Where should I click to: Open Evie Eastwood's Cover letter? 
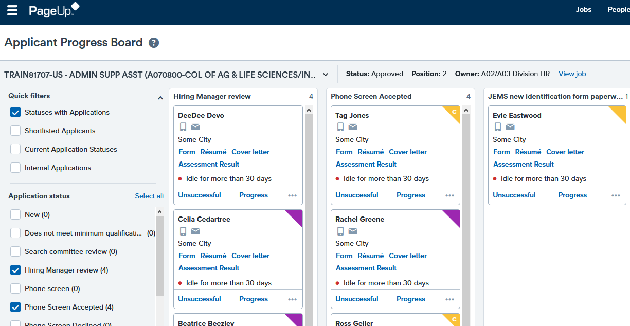click(x=565, y=152)
